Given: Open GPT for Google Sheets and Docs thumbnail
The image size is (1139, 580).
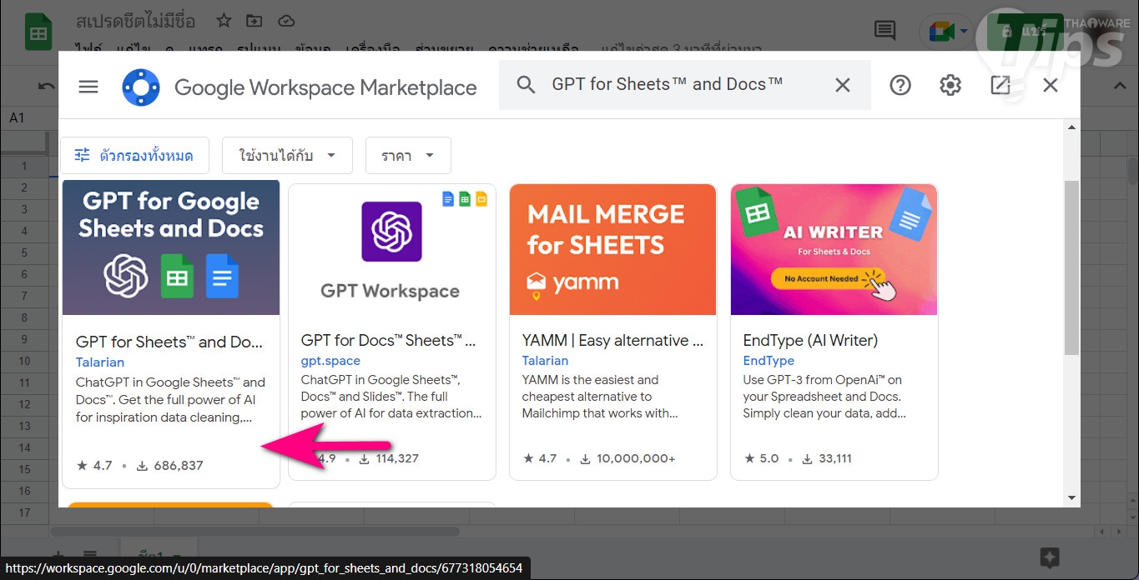Looking at the screenshot, I should pos(171,247).
